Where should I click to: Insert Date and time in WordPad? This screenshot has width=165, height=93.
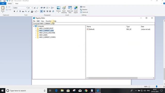pyautogui.click(x=70, y=10)
